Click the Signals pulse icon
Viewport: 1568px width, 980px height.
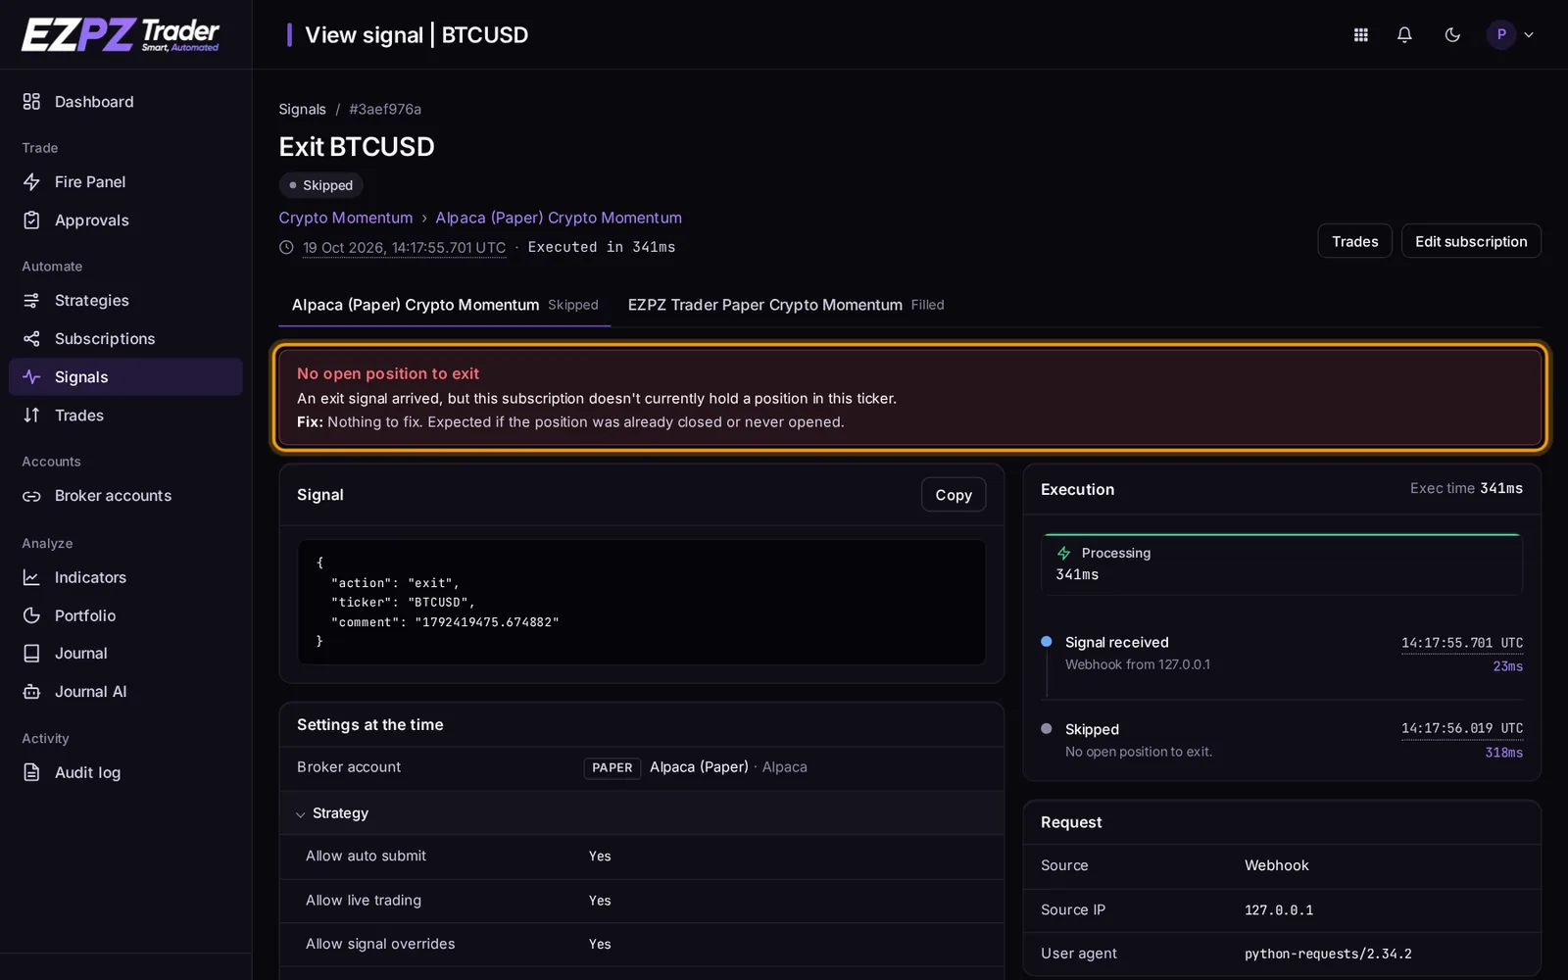[x=31, y=377]
